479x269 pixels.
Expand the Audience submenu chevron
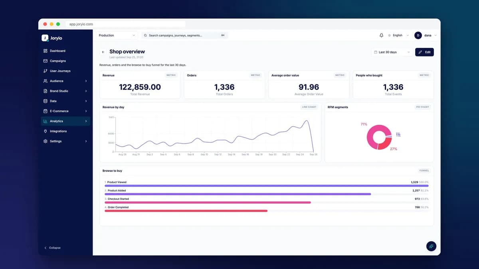(x=86, y=81)
